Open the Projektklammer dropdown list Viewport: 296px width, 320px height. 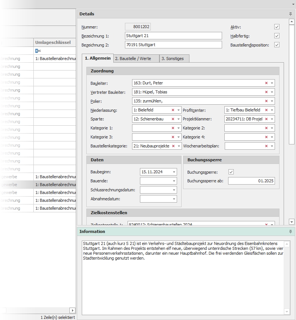coord(272,119)
